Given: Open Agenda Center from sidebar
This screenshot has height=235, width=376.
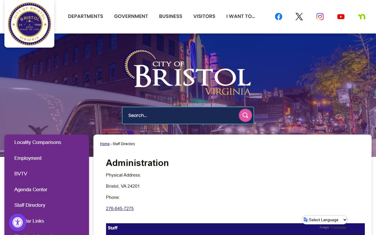Looking at the screenshot, I should click(x=31, y=189).
